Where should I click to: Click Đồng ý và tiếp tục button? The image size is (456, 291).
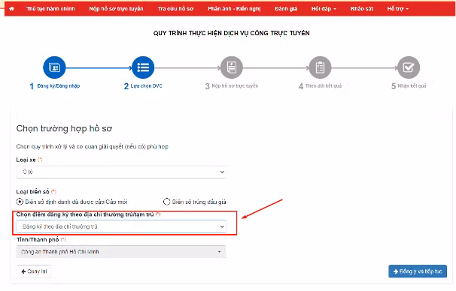click(x=418, y=271)
